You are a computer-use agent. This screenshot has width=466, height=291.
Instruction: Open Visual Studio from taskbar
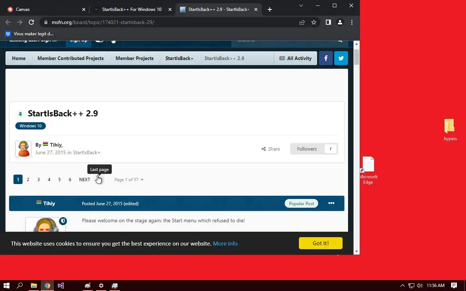pos(61,286)
